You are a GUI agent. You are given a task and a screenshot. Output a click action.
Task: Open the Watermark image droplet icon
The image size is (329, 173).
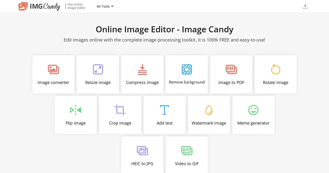(209, 110)
